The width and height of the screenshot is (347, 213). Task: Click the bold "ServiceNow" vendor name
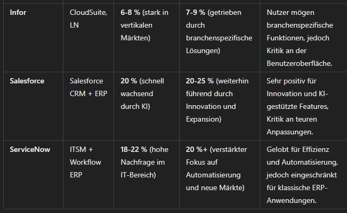pos(30,150)
